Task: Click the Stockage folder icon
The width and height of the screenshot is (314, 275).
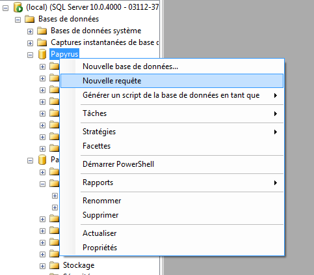Action: (54, 265)
